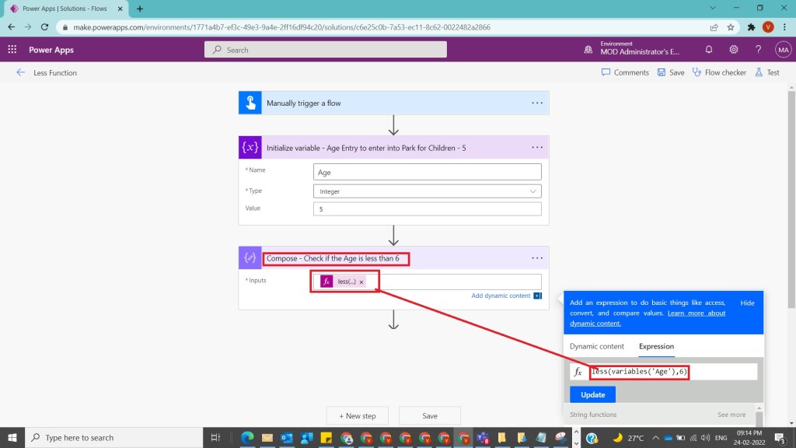This screenshot has width=796, height=448.
Task: Click the Manually trigger a flow icon
Action: (250, 103)
